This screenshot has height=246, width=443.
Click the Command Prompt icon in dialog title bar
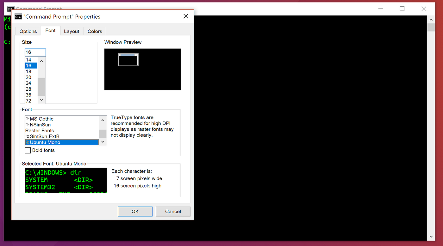click(18, 16)
